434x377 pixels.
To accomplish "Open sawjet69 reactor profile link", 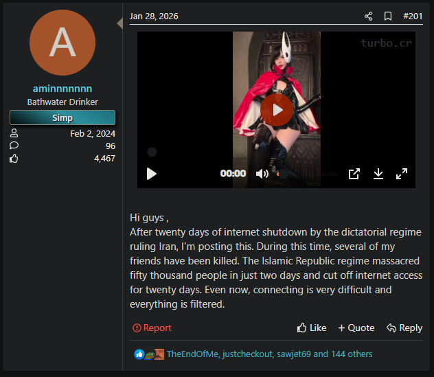I will pos(294,354).
